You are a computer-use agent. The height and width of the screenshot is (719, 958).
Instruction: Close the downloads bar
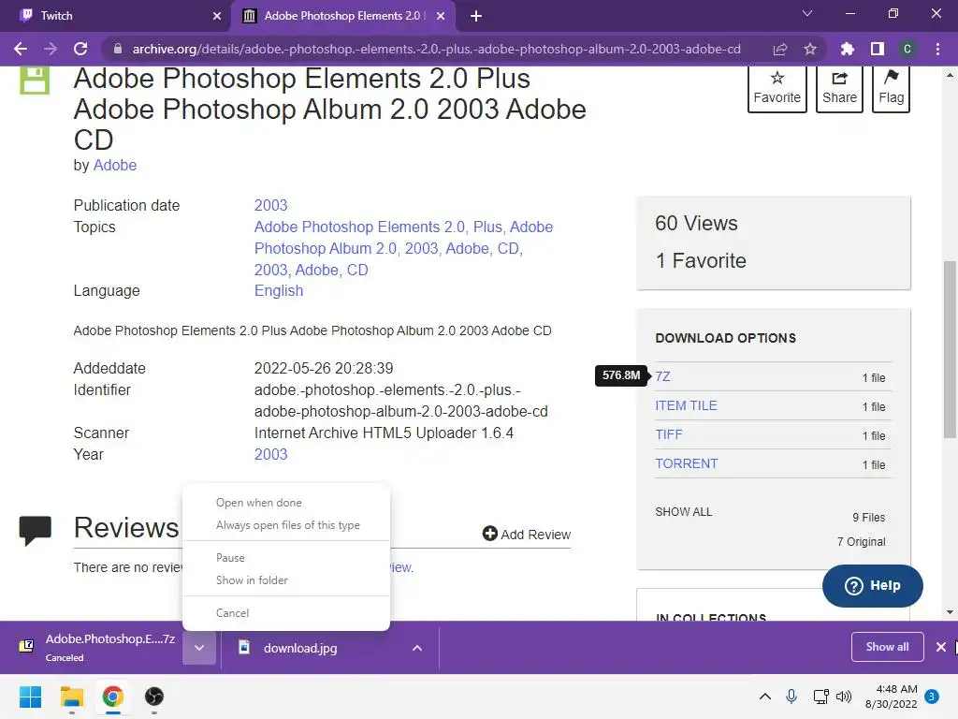[941, 647]
